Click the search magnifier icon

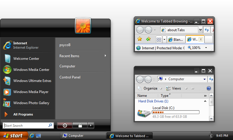[x=50, y=125]
